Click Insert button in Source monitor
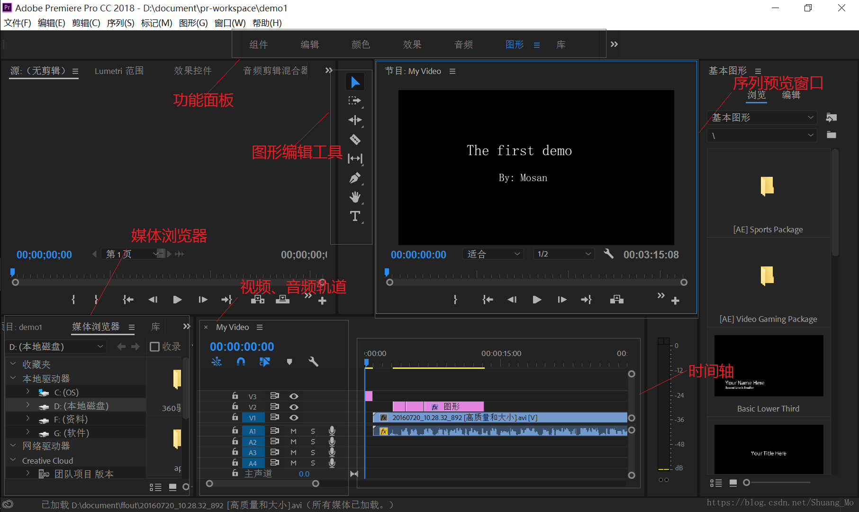 tap(257, 300)
